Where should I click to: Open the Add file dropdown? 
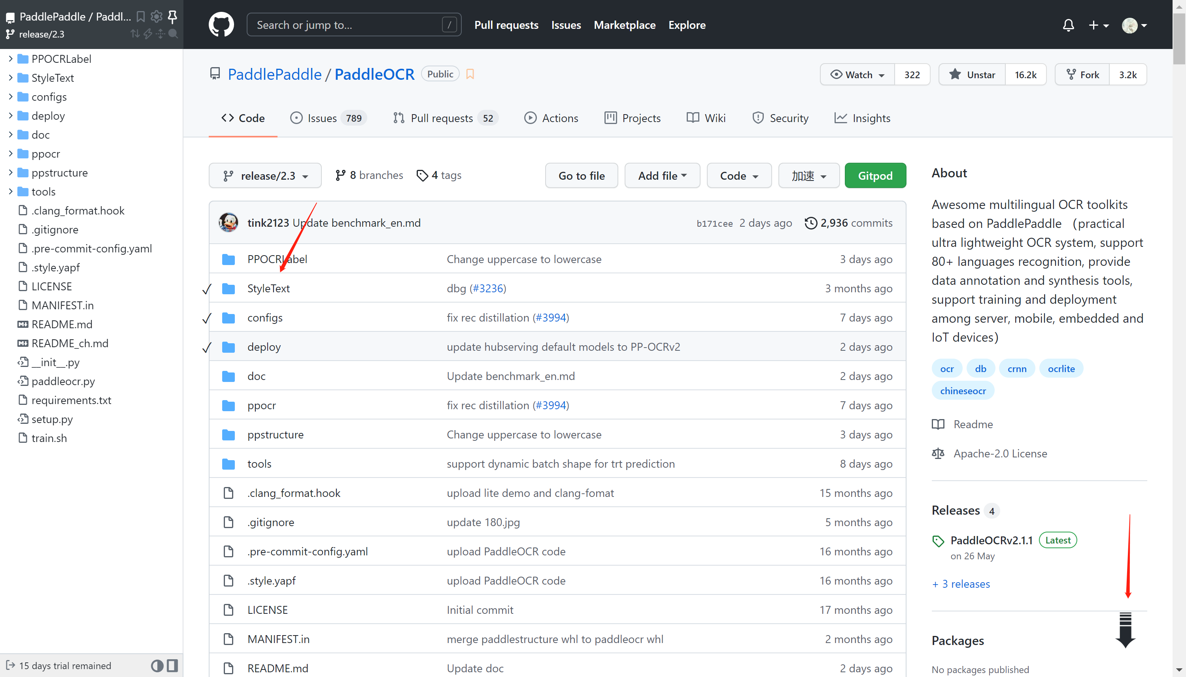click(662, 176)
